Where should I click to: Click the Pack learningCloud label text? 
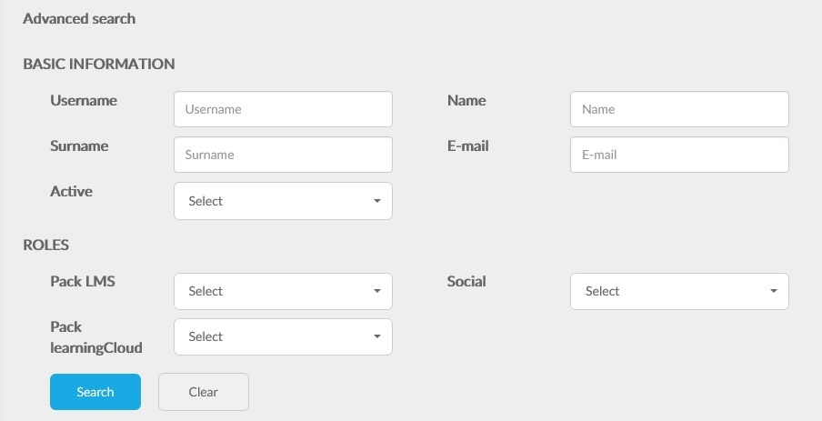pos(96,337)
